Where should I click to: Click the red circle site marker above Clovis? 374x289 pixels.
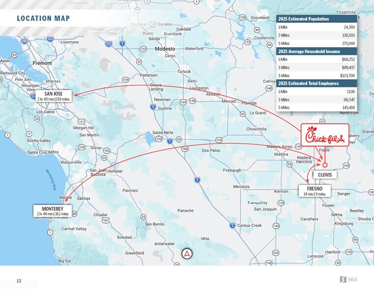[325, 165]
